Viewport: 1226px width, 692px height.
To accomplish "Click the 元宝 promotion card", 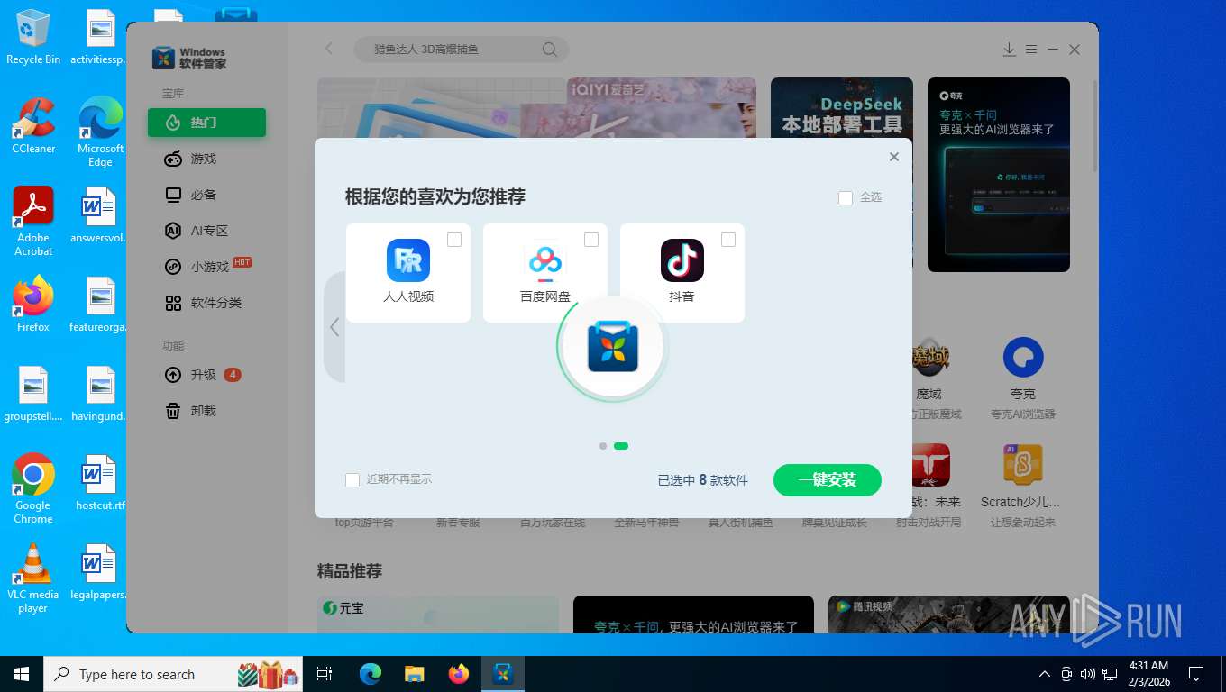I will tap(438, 614).
